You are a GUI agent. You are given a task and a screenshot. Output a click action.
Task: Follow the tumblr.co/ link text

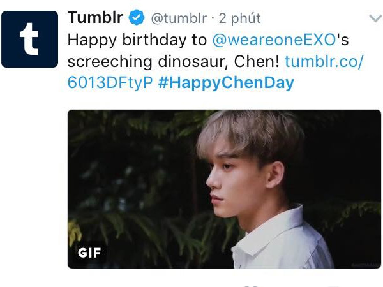324,61
